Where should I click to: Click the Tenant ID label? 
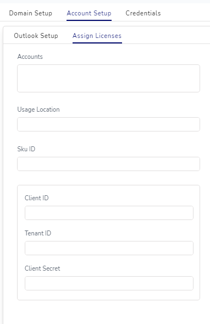(x=38, y=233)
